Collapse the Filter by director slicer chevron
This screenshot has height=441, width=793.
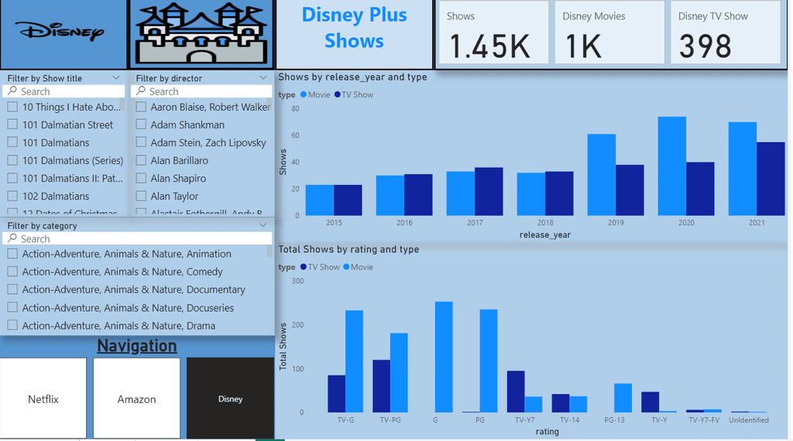point(263,78)
